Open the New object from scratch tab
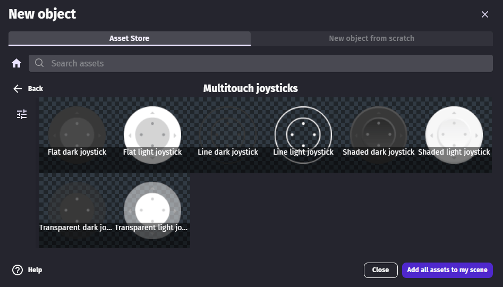Viewport: 503px width, 287px height. [371, 38]
